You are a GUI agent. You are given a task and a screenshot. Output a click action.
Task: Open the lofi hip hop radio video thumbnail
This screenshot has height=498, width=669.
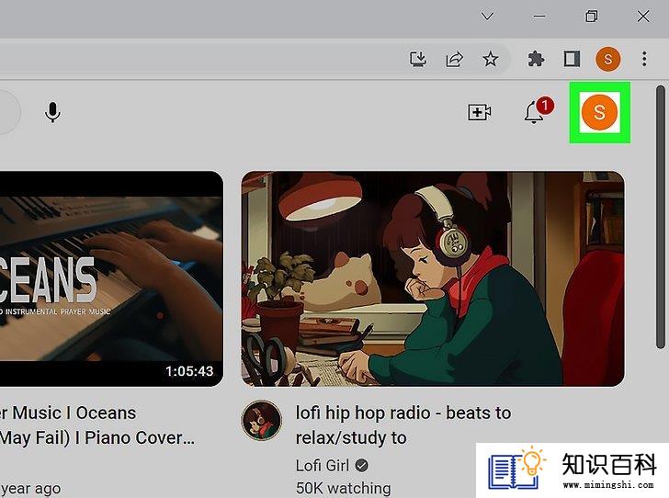(x=433, y=278)
